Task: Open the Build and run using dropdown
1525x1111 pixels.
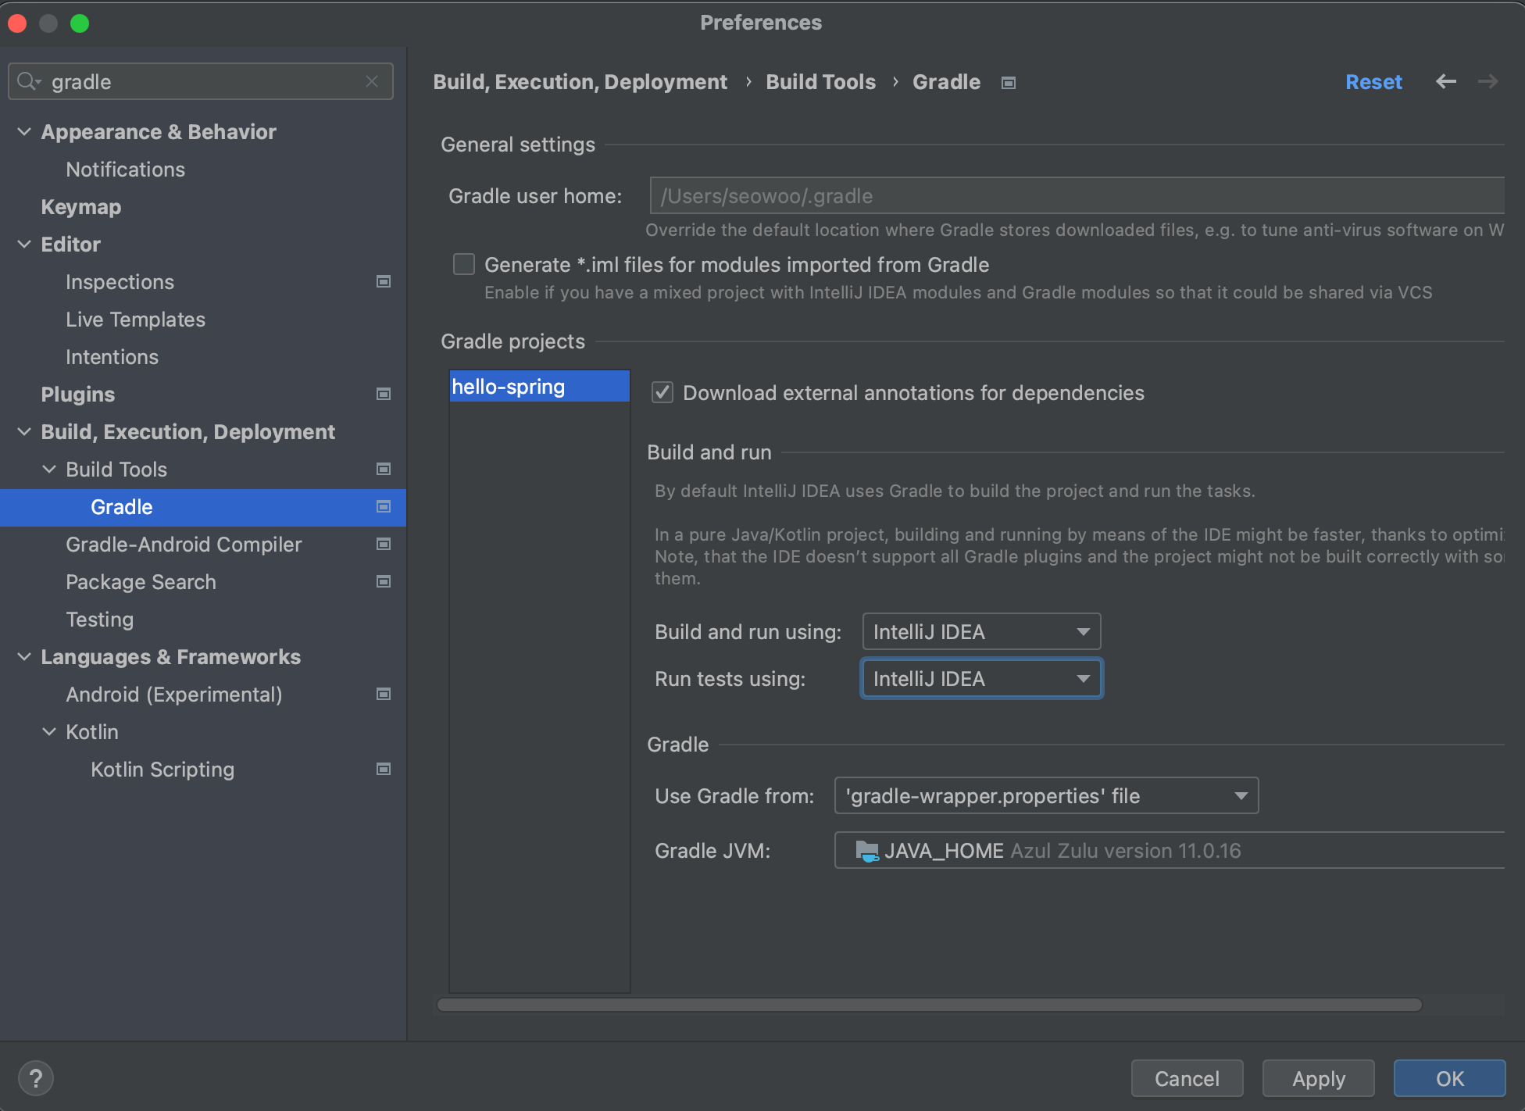Action: click(x=981, y=631)
